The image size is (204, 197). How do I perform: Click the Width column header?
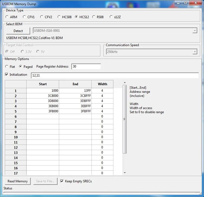[x=102, y=84]
